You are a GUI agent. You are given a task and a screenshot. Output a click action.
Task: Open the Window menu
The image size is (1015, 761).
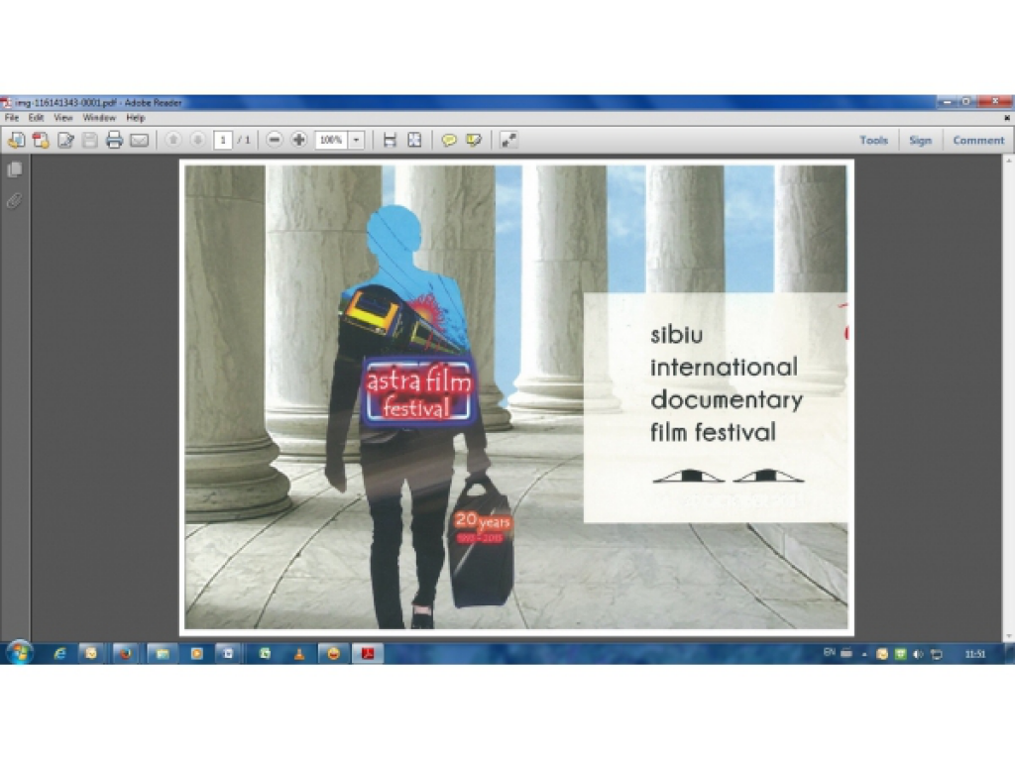99,118
